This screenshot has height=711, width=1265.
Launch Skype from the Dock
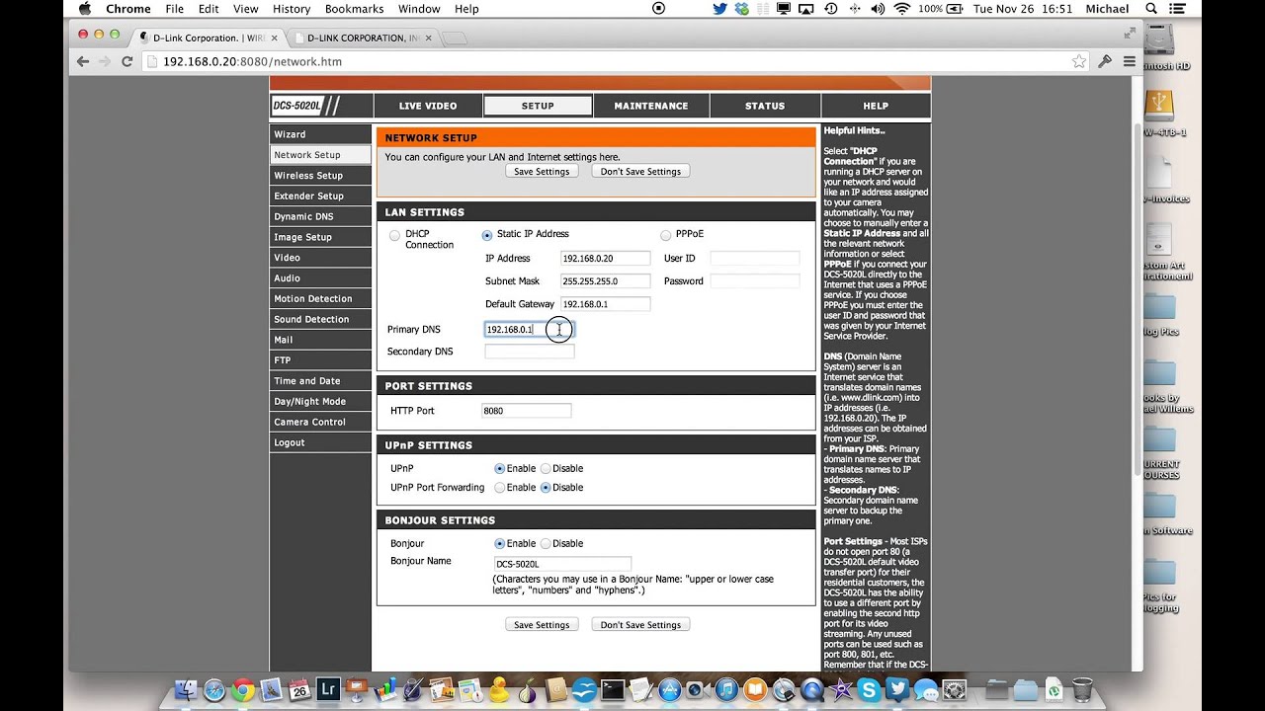pyautogui.click(x=869, y=689)
